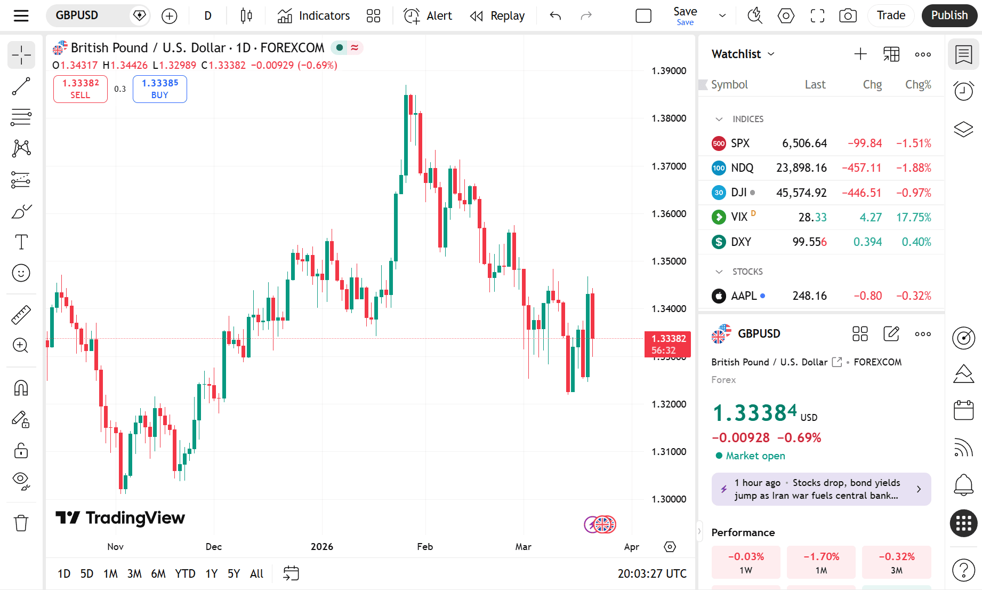The height and width of the screenshot is (590, 982).
Task: Click the 1.33385 BUY button
Action: click(x=160, y=89)
